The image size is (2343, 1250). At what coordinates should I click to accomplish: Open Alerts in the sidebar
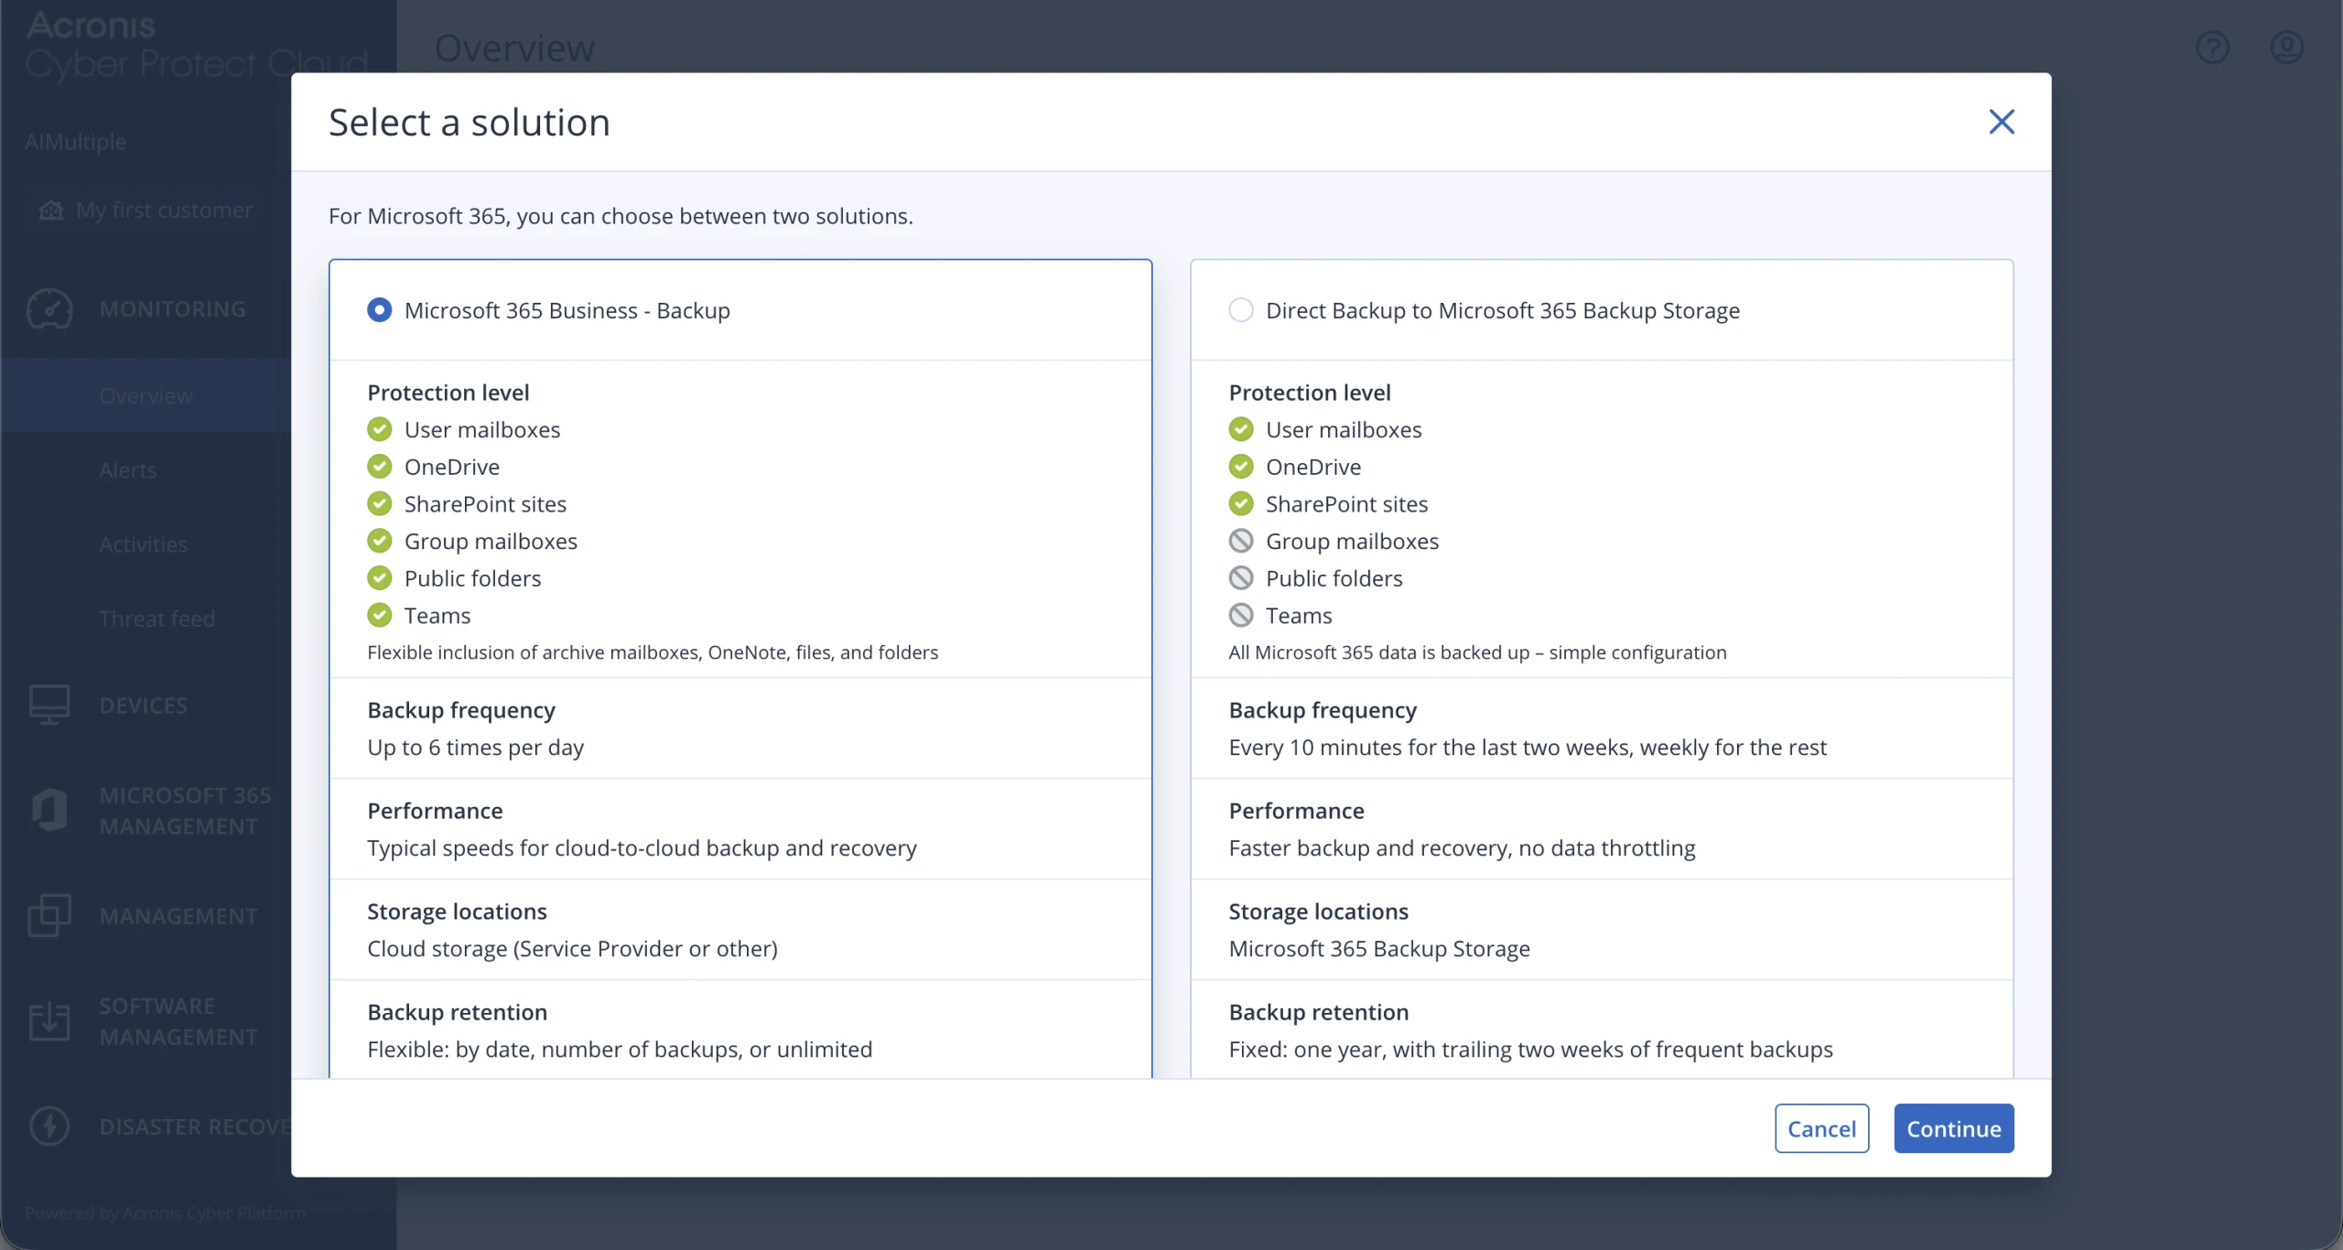tap(128, 470)
